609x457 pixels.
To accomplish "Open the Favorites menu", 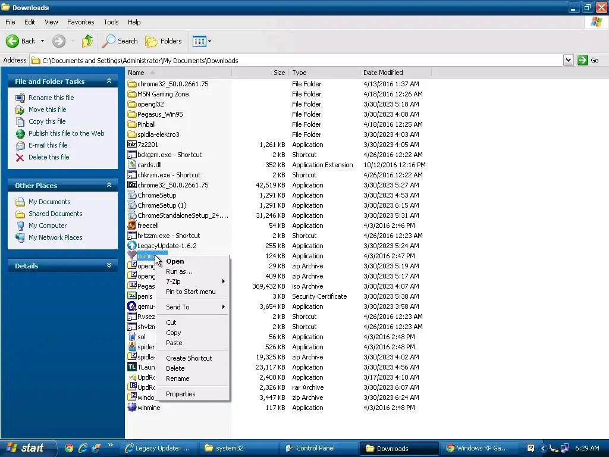I will pyautogui.click(x=80, y=22).
